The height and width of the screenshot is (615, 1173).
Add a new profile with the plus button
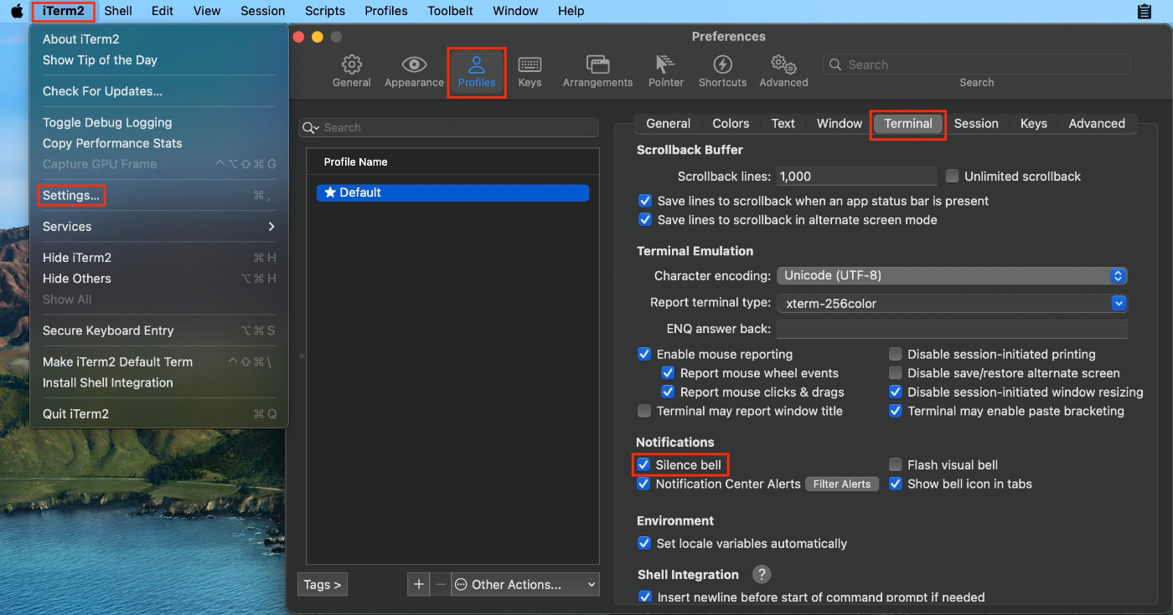tap(419, 584)
